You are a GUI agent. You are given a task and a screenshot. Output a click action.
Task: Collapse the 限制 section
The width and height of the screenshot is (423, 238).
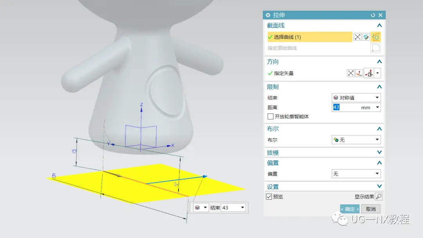[x=379, y=87]
